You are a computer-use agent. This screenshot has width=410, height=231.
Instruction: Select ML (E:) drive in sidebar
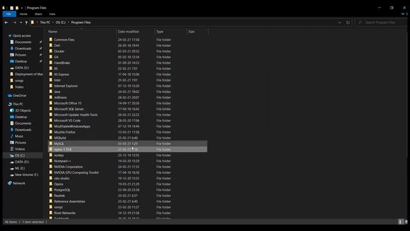tap(20, 168)
